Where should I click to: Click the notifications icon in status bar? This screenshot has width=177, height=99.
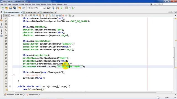[x=158, y=98]
